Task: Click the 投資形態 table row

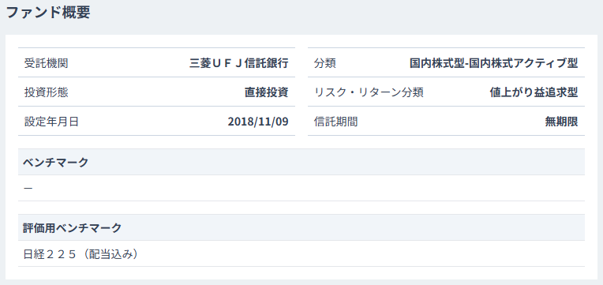Action: click(x=156, y=92)
